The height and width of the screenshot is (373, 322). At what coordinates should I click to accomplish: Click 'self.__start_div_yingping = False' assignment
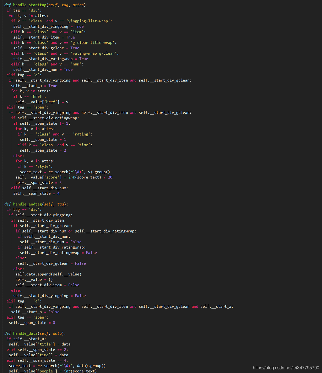coord(49,296)
